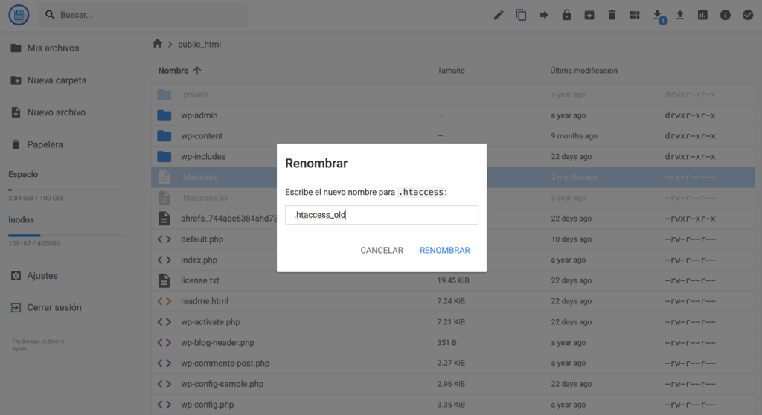
Task: Click the rename pencil icon in toolbar
Action: pyautogui.click(x=499, y=15)
